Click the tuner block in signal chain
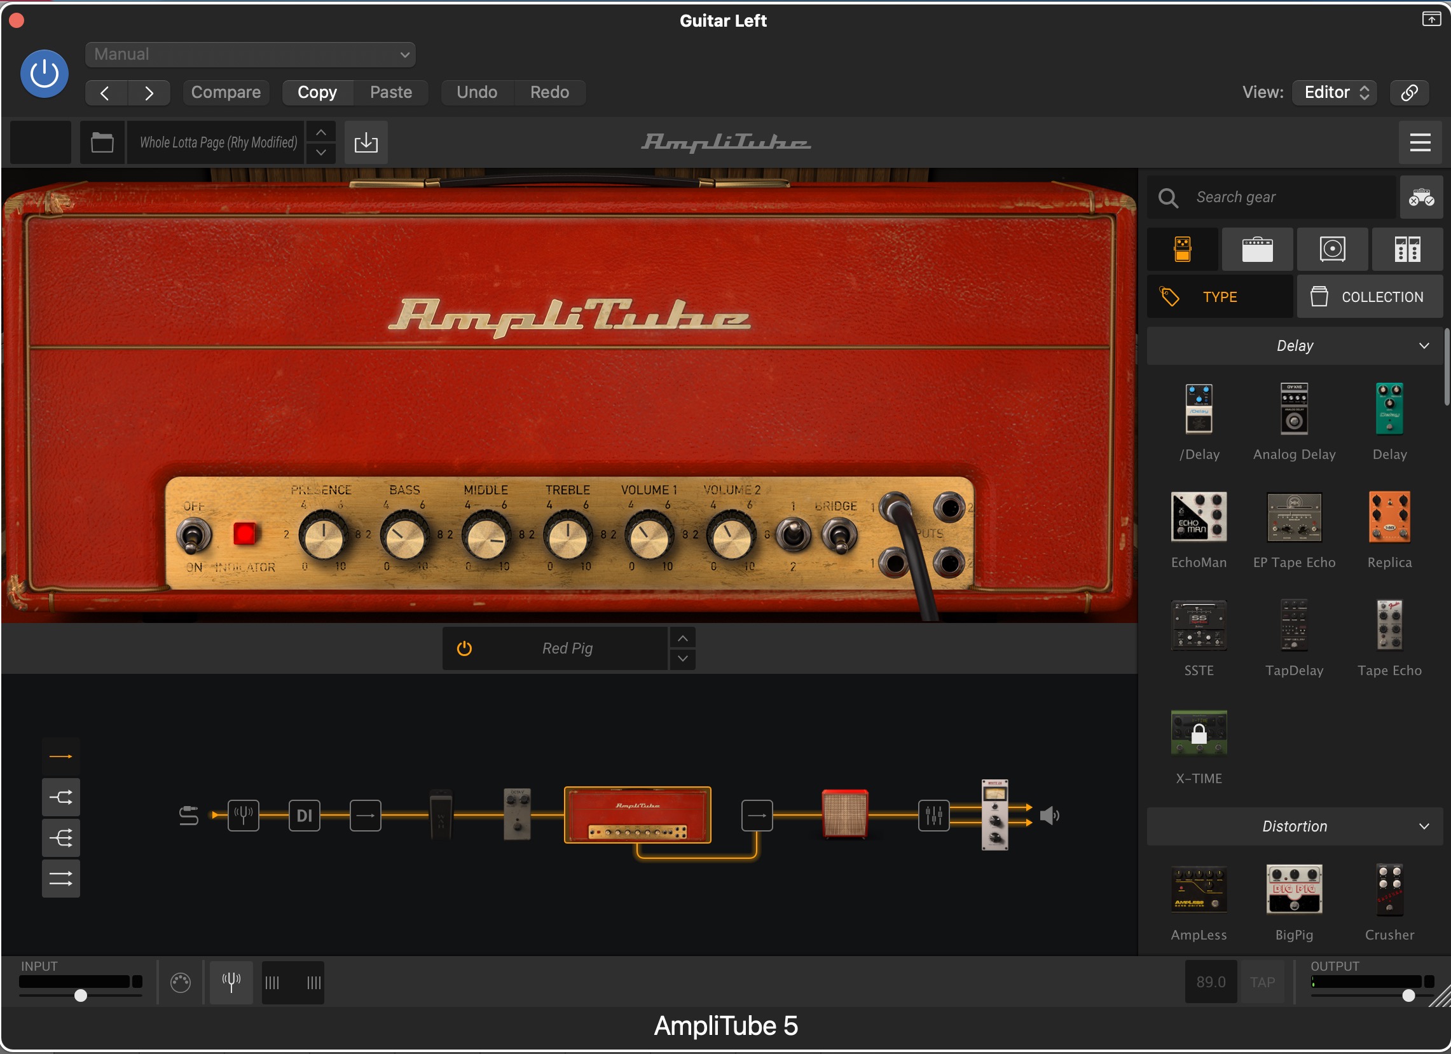Image resolution: width=1451 pixels, height=1054 pixels. point(243,816)
